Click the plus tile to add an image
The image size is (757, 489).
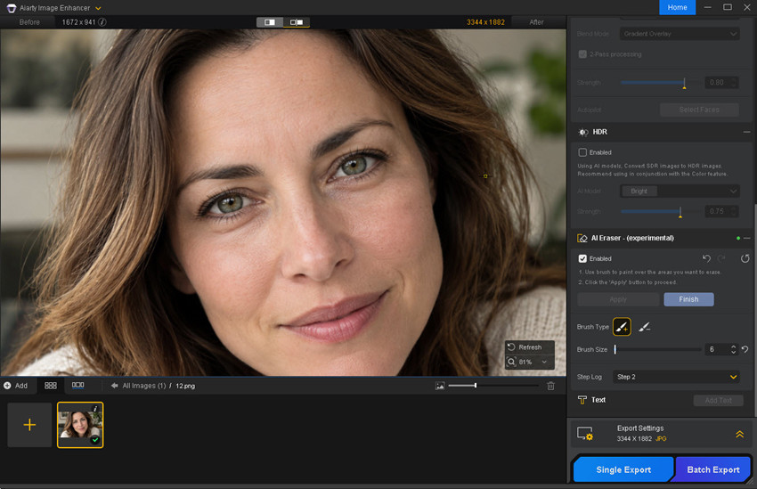coord(29,425)
